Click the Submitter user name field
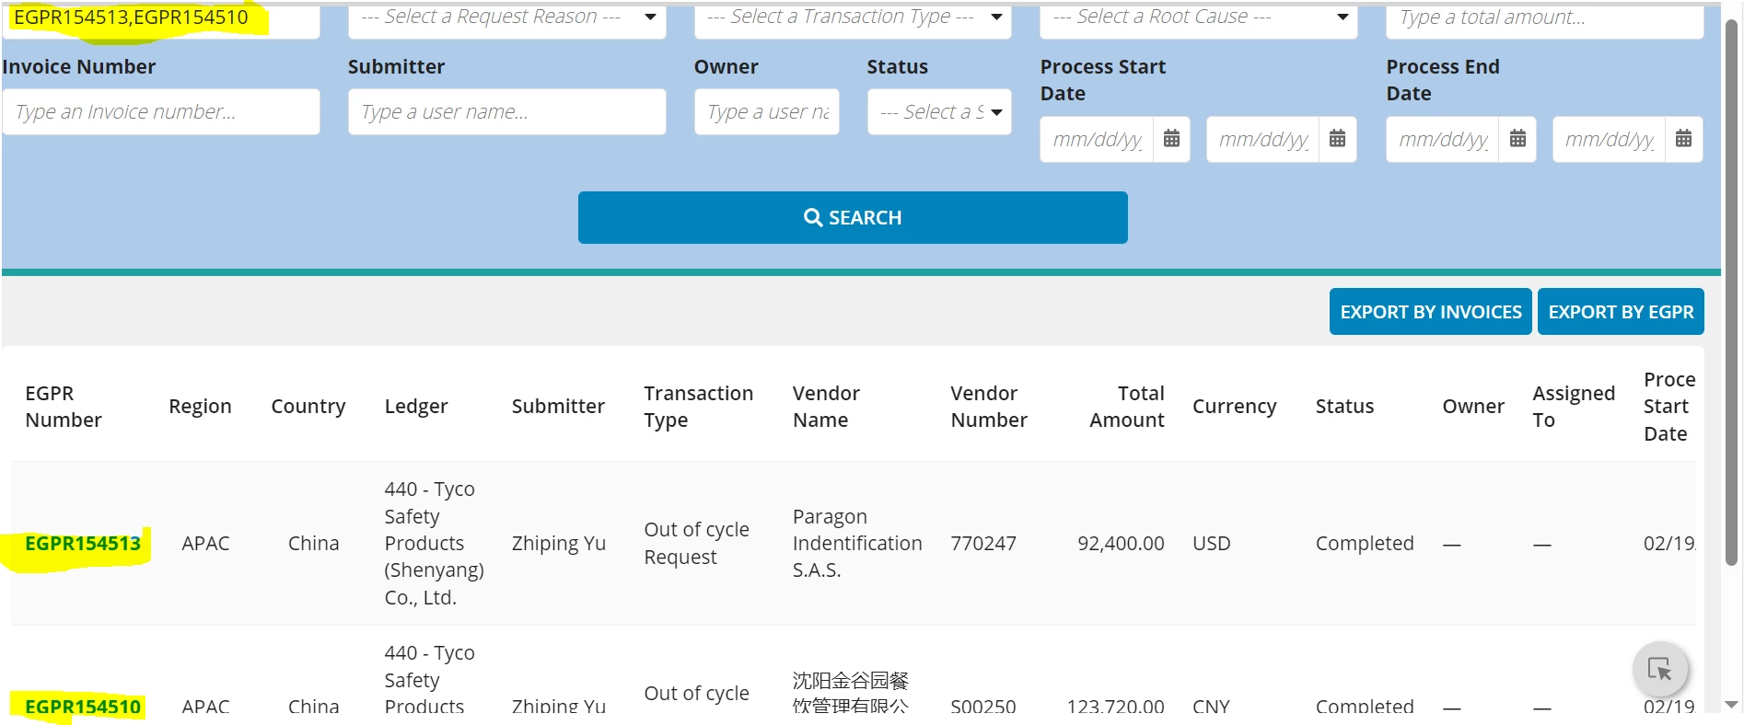The width and height of the screenshot is (1744, 725). pos(507,111)
